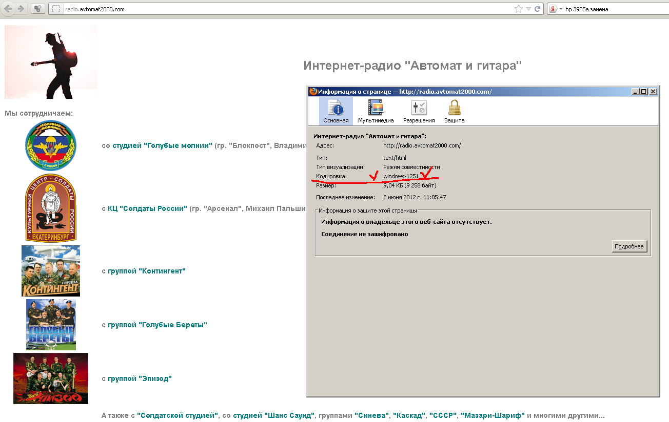Click the site identity icon in address bar
The height and width of the screenshot is (422, 669).
[56, 9]
